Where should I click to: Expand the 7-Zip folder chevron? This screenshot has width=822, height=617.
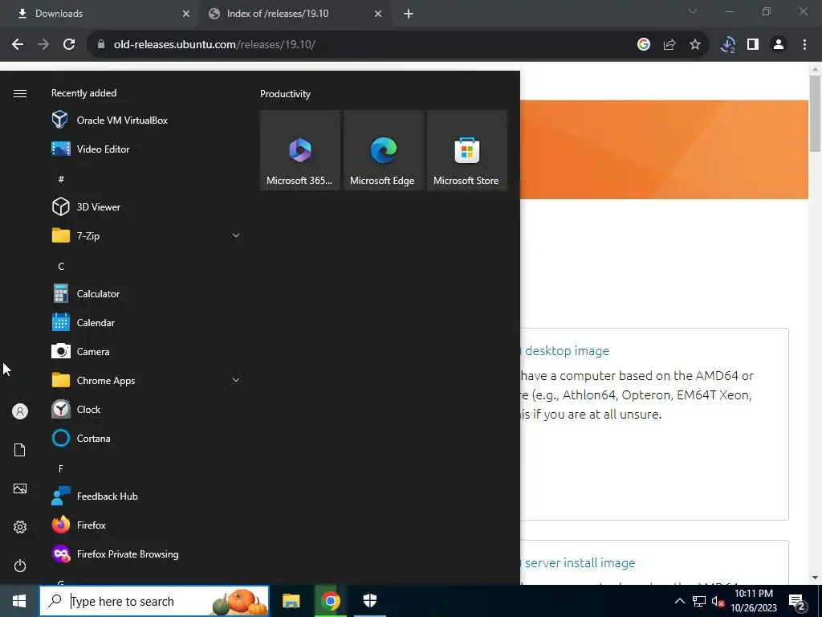coord(236,235)
